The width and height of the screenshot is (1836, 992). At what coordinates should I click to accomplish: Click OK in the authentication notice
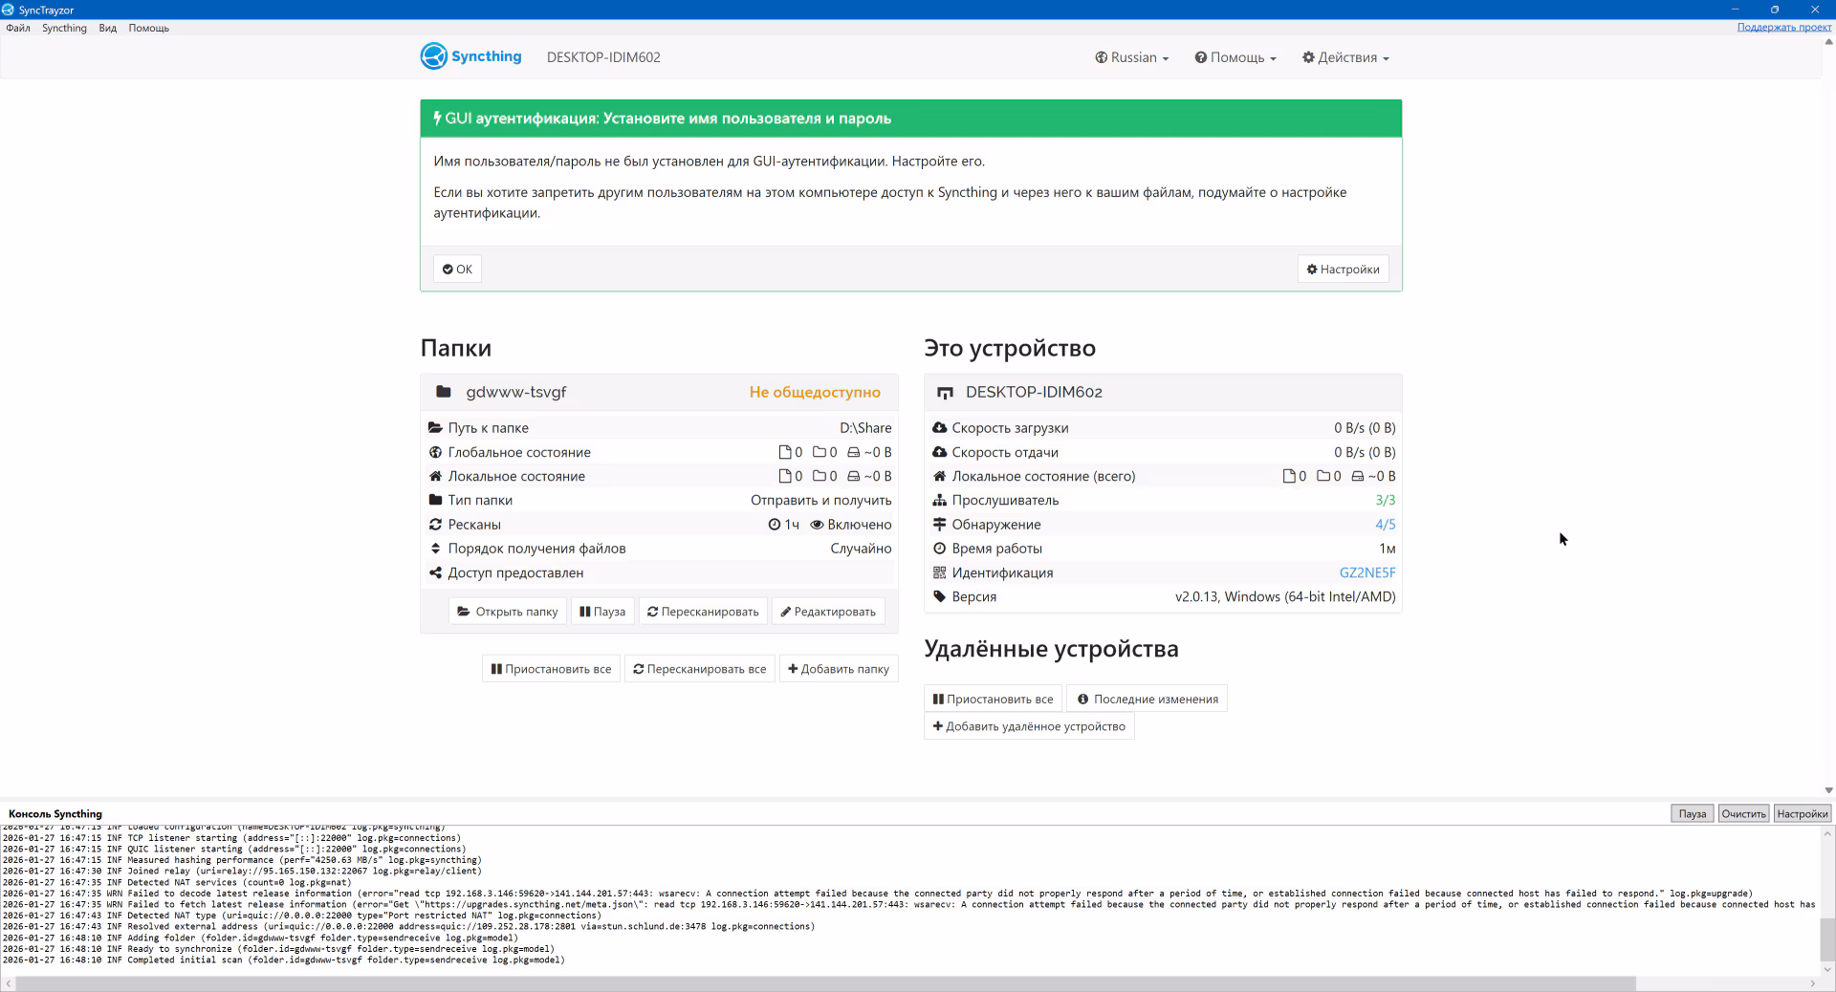[457, 269]
